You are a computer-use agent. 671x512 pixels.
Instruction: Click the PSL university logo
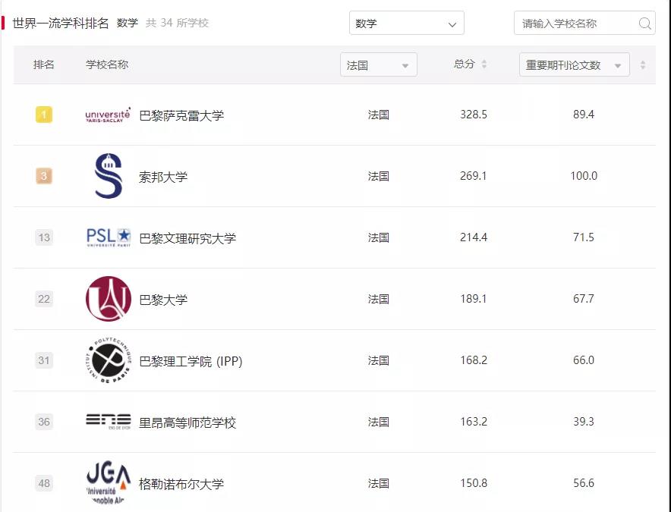click(x=109, y=237)
